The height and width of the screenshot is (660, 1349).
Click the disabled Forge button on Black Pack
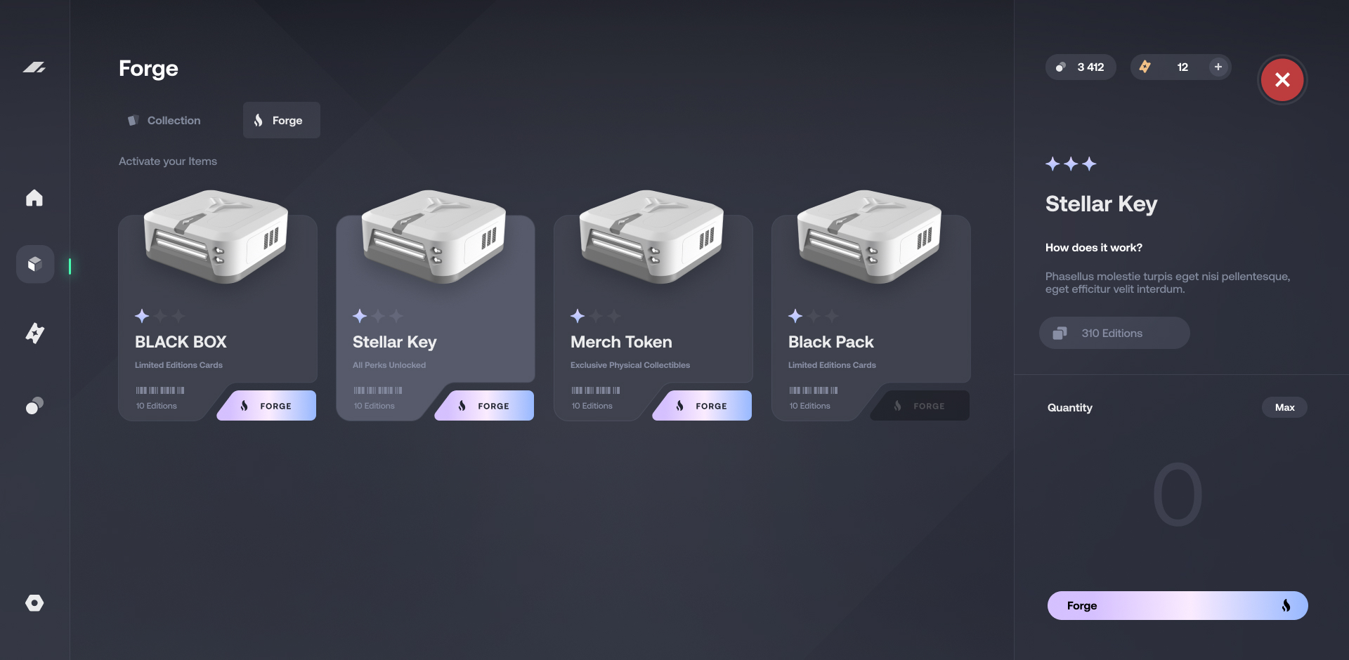click(920, 406)
